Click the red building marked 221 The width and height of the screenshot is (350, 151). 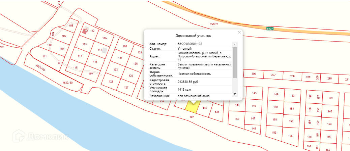[84, 31]
